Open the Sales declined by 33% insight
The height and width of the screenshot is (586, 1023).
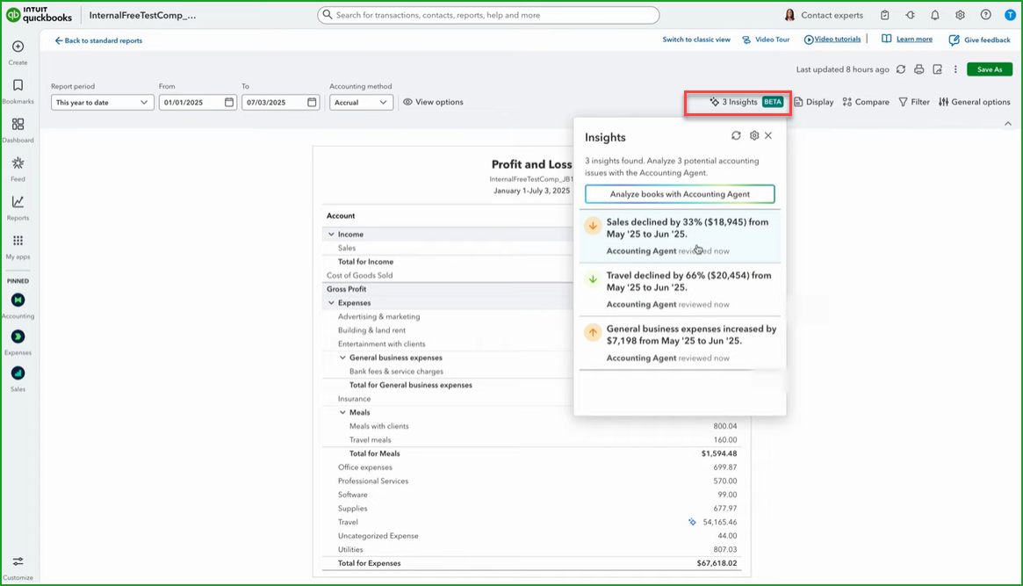click(x=680, y=236)
